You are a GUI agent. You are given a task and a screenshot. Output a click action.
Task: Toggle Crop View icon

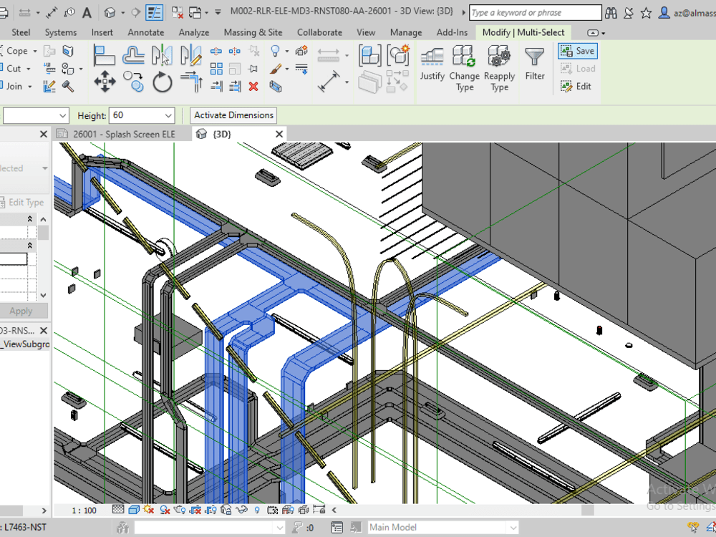point(195,510)
